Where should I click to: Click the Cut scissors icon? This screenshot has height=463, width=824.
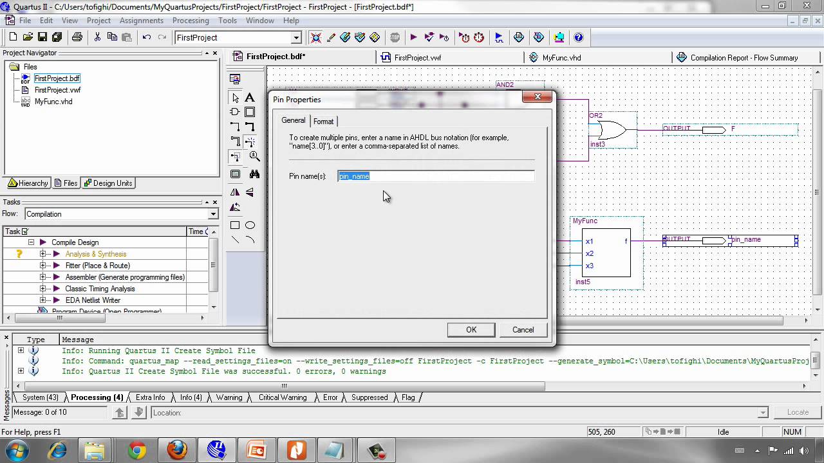(x=97, y=37)
